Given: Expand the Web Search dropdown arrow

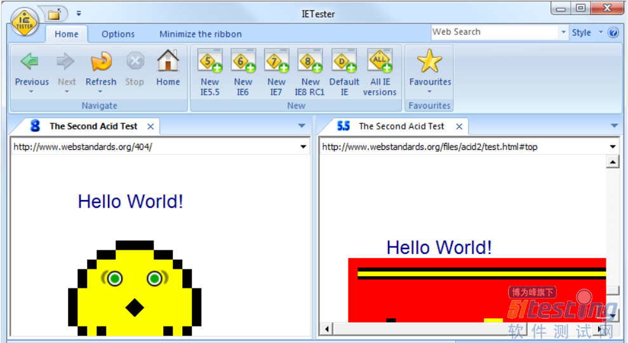Looking at the screenshot, I should point(563,32).
